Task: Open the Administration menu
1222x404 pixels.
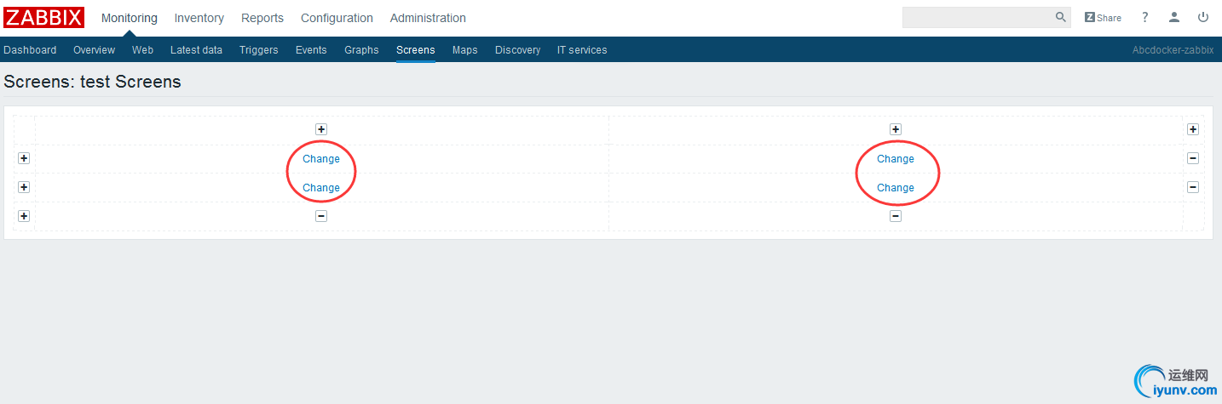Action: [x=428, y=18]
